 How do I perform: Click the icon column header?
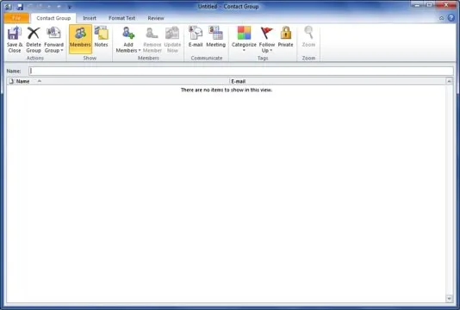click(11, 81)
